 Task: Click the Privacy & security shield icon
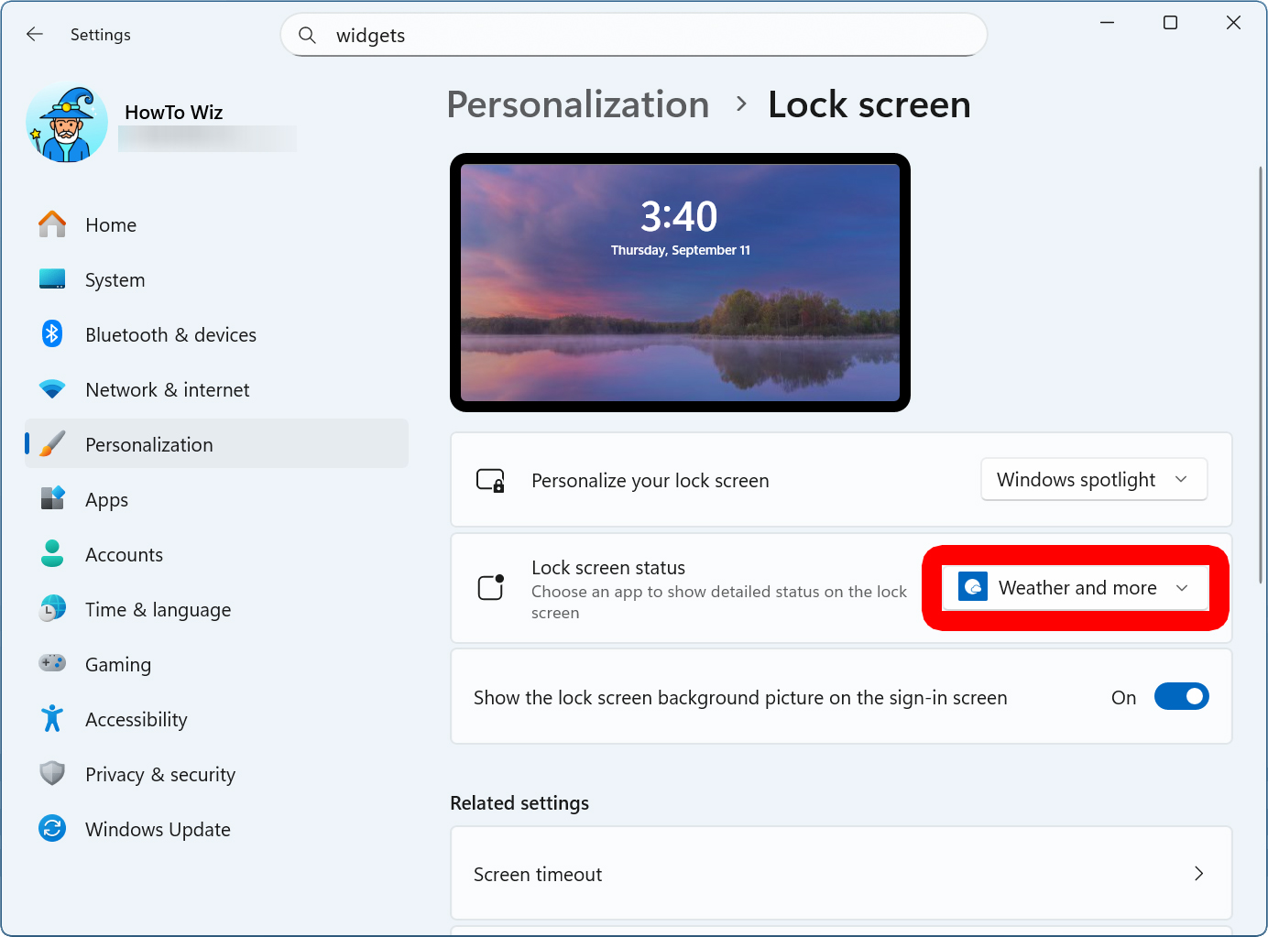pos(52,774)
